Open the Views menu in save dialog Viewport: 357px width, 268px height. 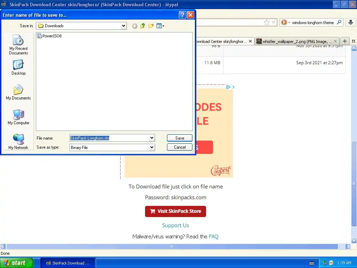160,26
